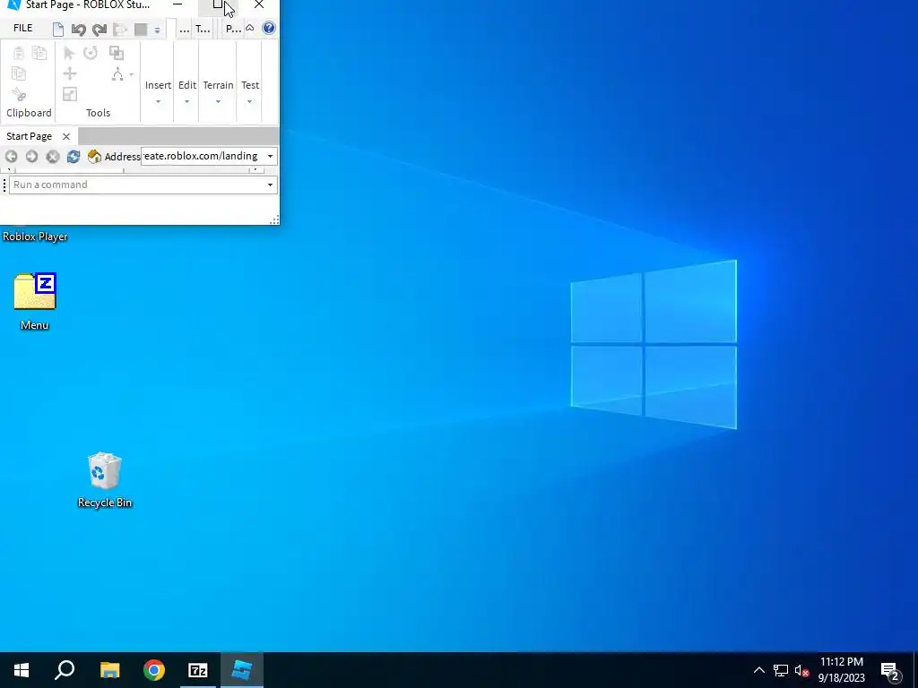
Task: Select the truncated 'P...' ribbon tab
Action: 233,29
